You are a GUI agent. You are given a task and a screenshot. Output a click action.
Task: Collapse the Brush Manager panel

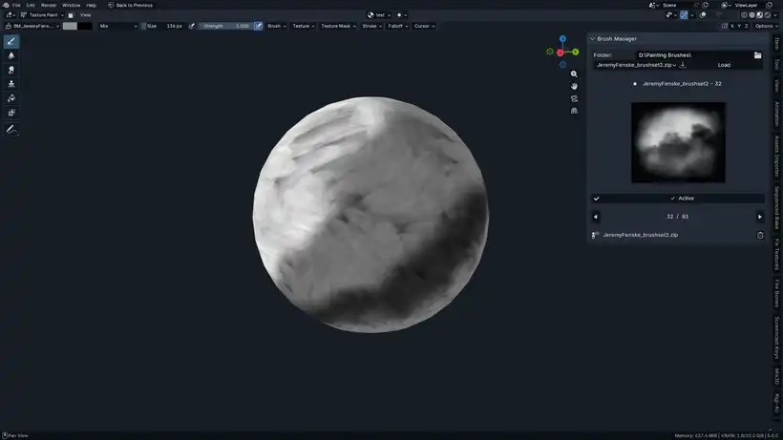[592, 39]
